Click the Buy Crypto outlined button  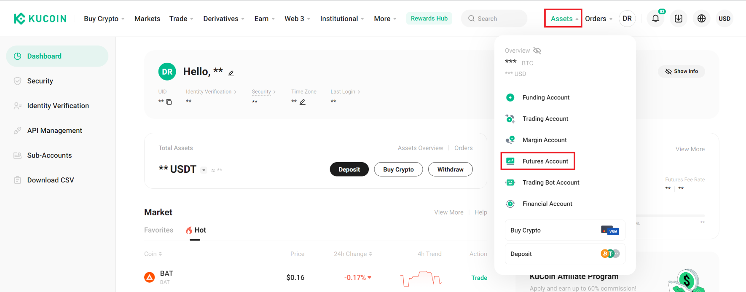tap(398, 169)
